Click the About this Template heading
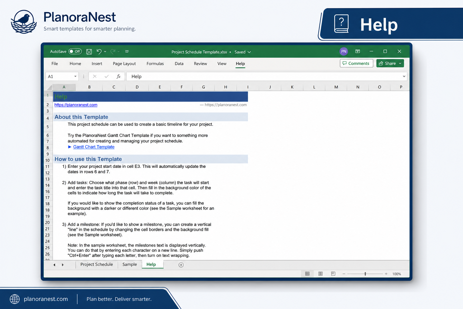 pos(81,117)
